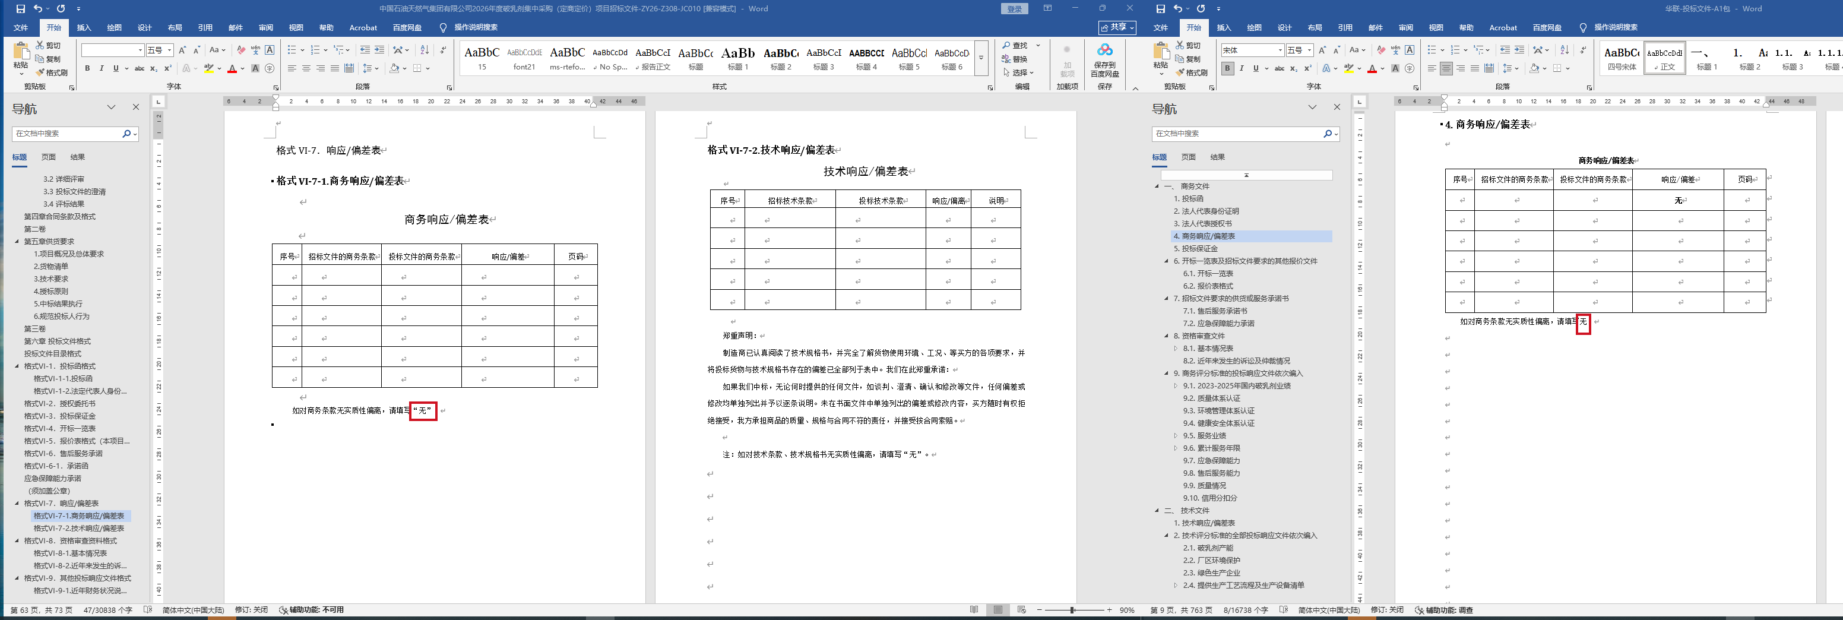The image size is (1843, 620).
Task: Click the format painter (格式刷) in the left window
Action: pyautogui.click(x=52, y=72)
